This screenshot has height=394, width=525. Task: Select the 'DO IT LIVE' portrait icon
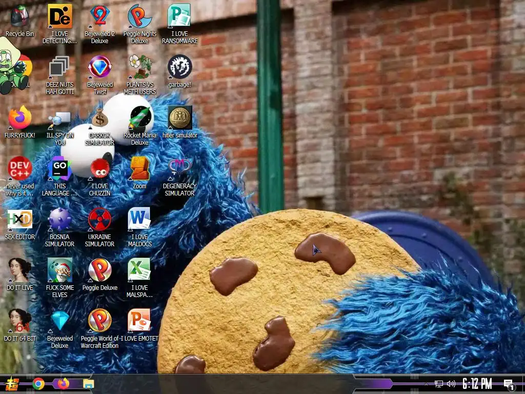click(x=20, y=270)
